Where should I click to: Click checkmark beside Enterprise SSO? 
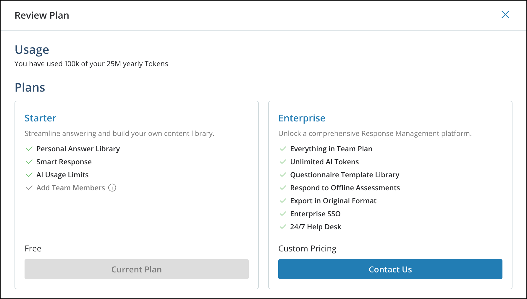[283, 214]
